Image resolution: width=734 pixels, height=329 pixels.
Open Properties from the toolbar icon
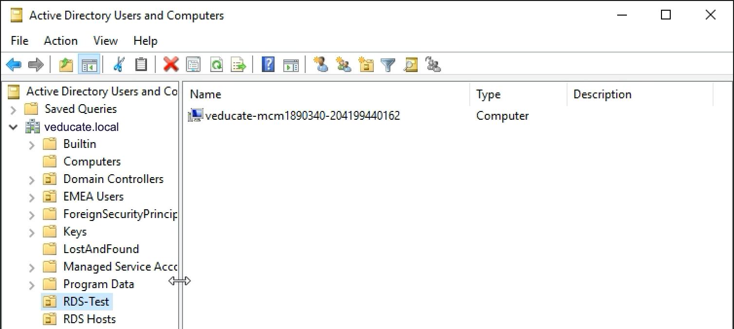[x=193, y=64]
